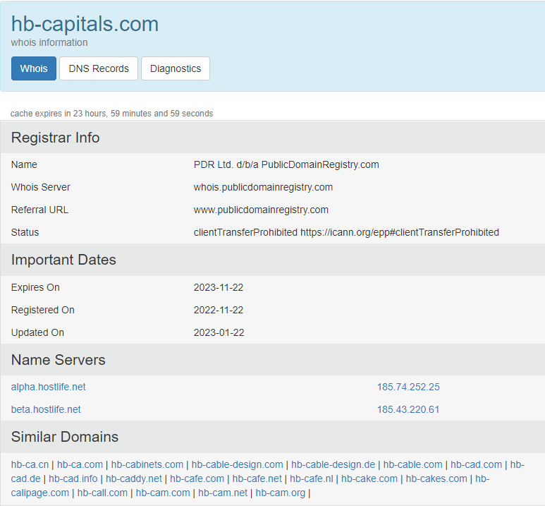
Task: Follow the hb-call.com link
Action: tap(102, 493)
